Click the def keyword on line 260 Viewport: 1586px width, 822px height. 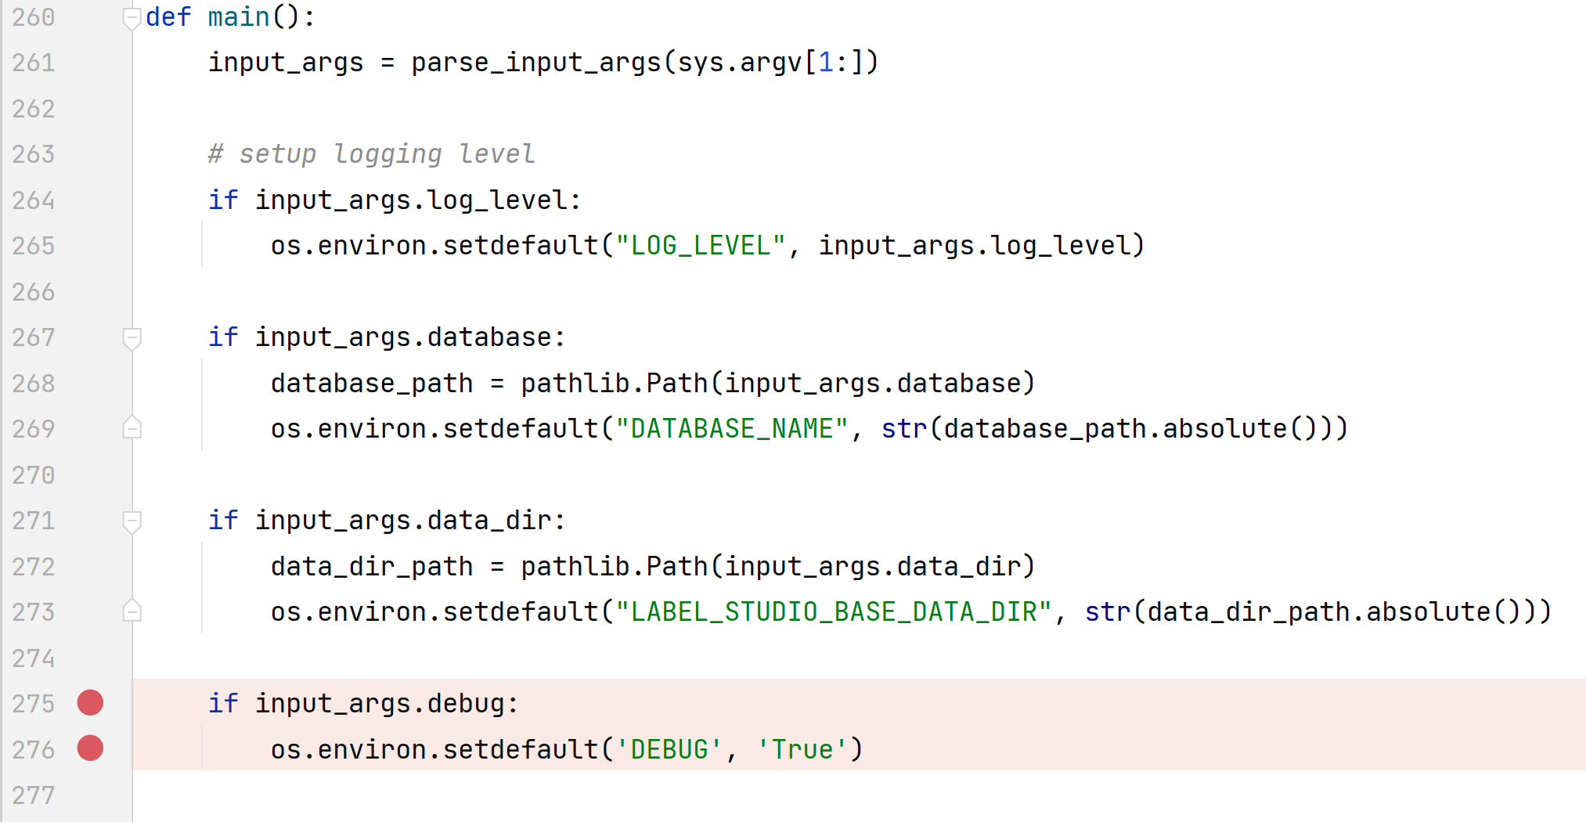pos(168,17)
